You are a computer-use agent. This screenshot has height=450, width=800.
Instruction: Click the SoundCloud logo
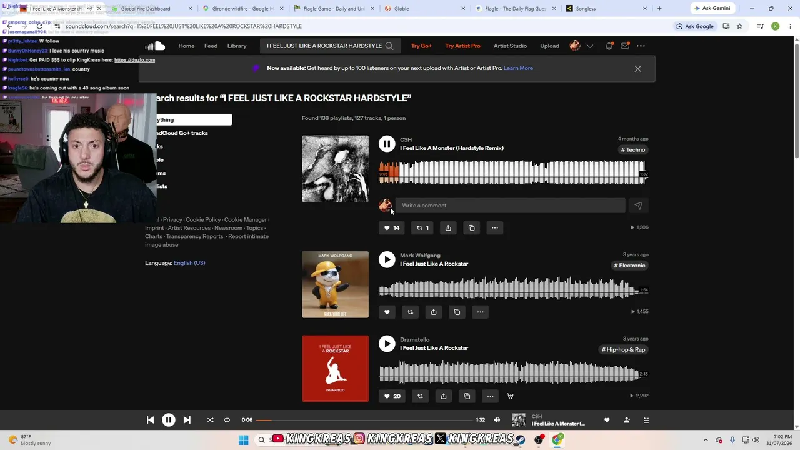155,46
